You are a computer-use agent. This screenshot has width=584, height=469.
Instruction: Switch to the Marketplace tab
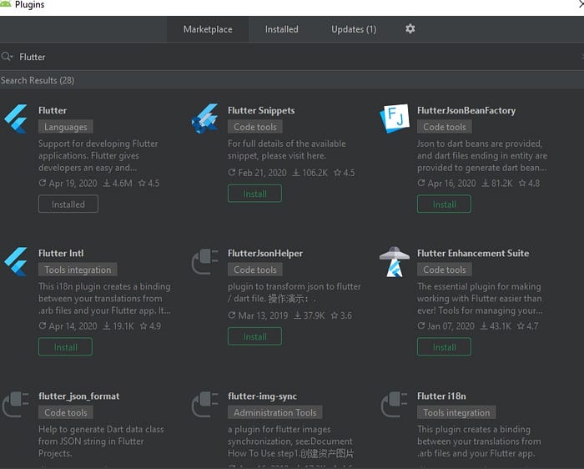coord(208,29)
